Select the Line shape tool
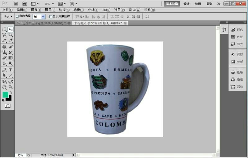 11,75
